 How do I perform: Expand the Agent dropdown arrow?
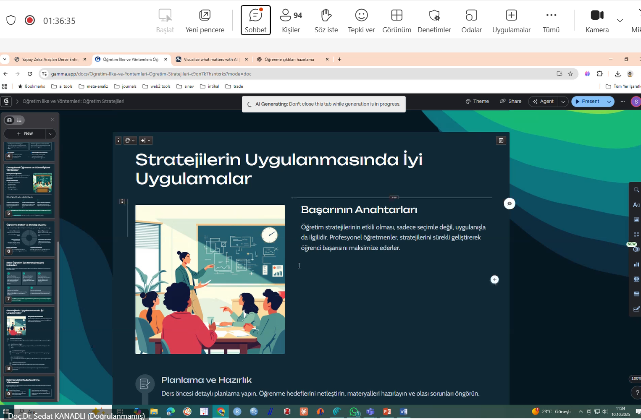pos(563,102)
